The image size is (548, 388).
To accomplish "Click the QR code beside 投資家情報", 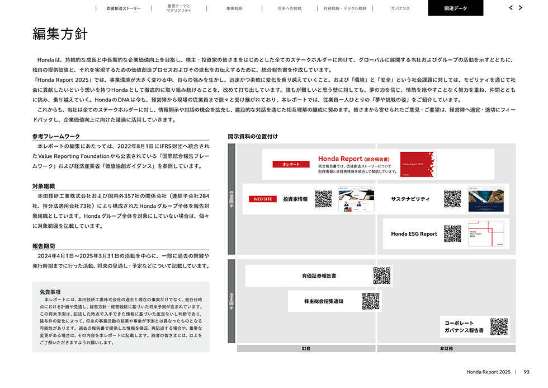I will coord(323,199).
